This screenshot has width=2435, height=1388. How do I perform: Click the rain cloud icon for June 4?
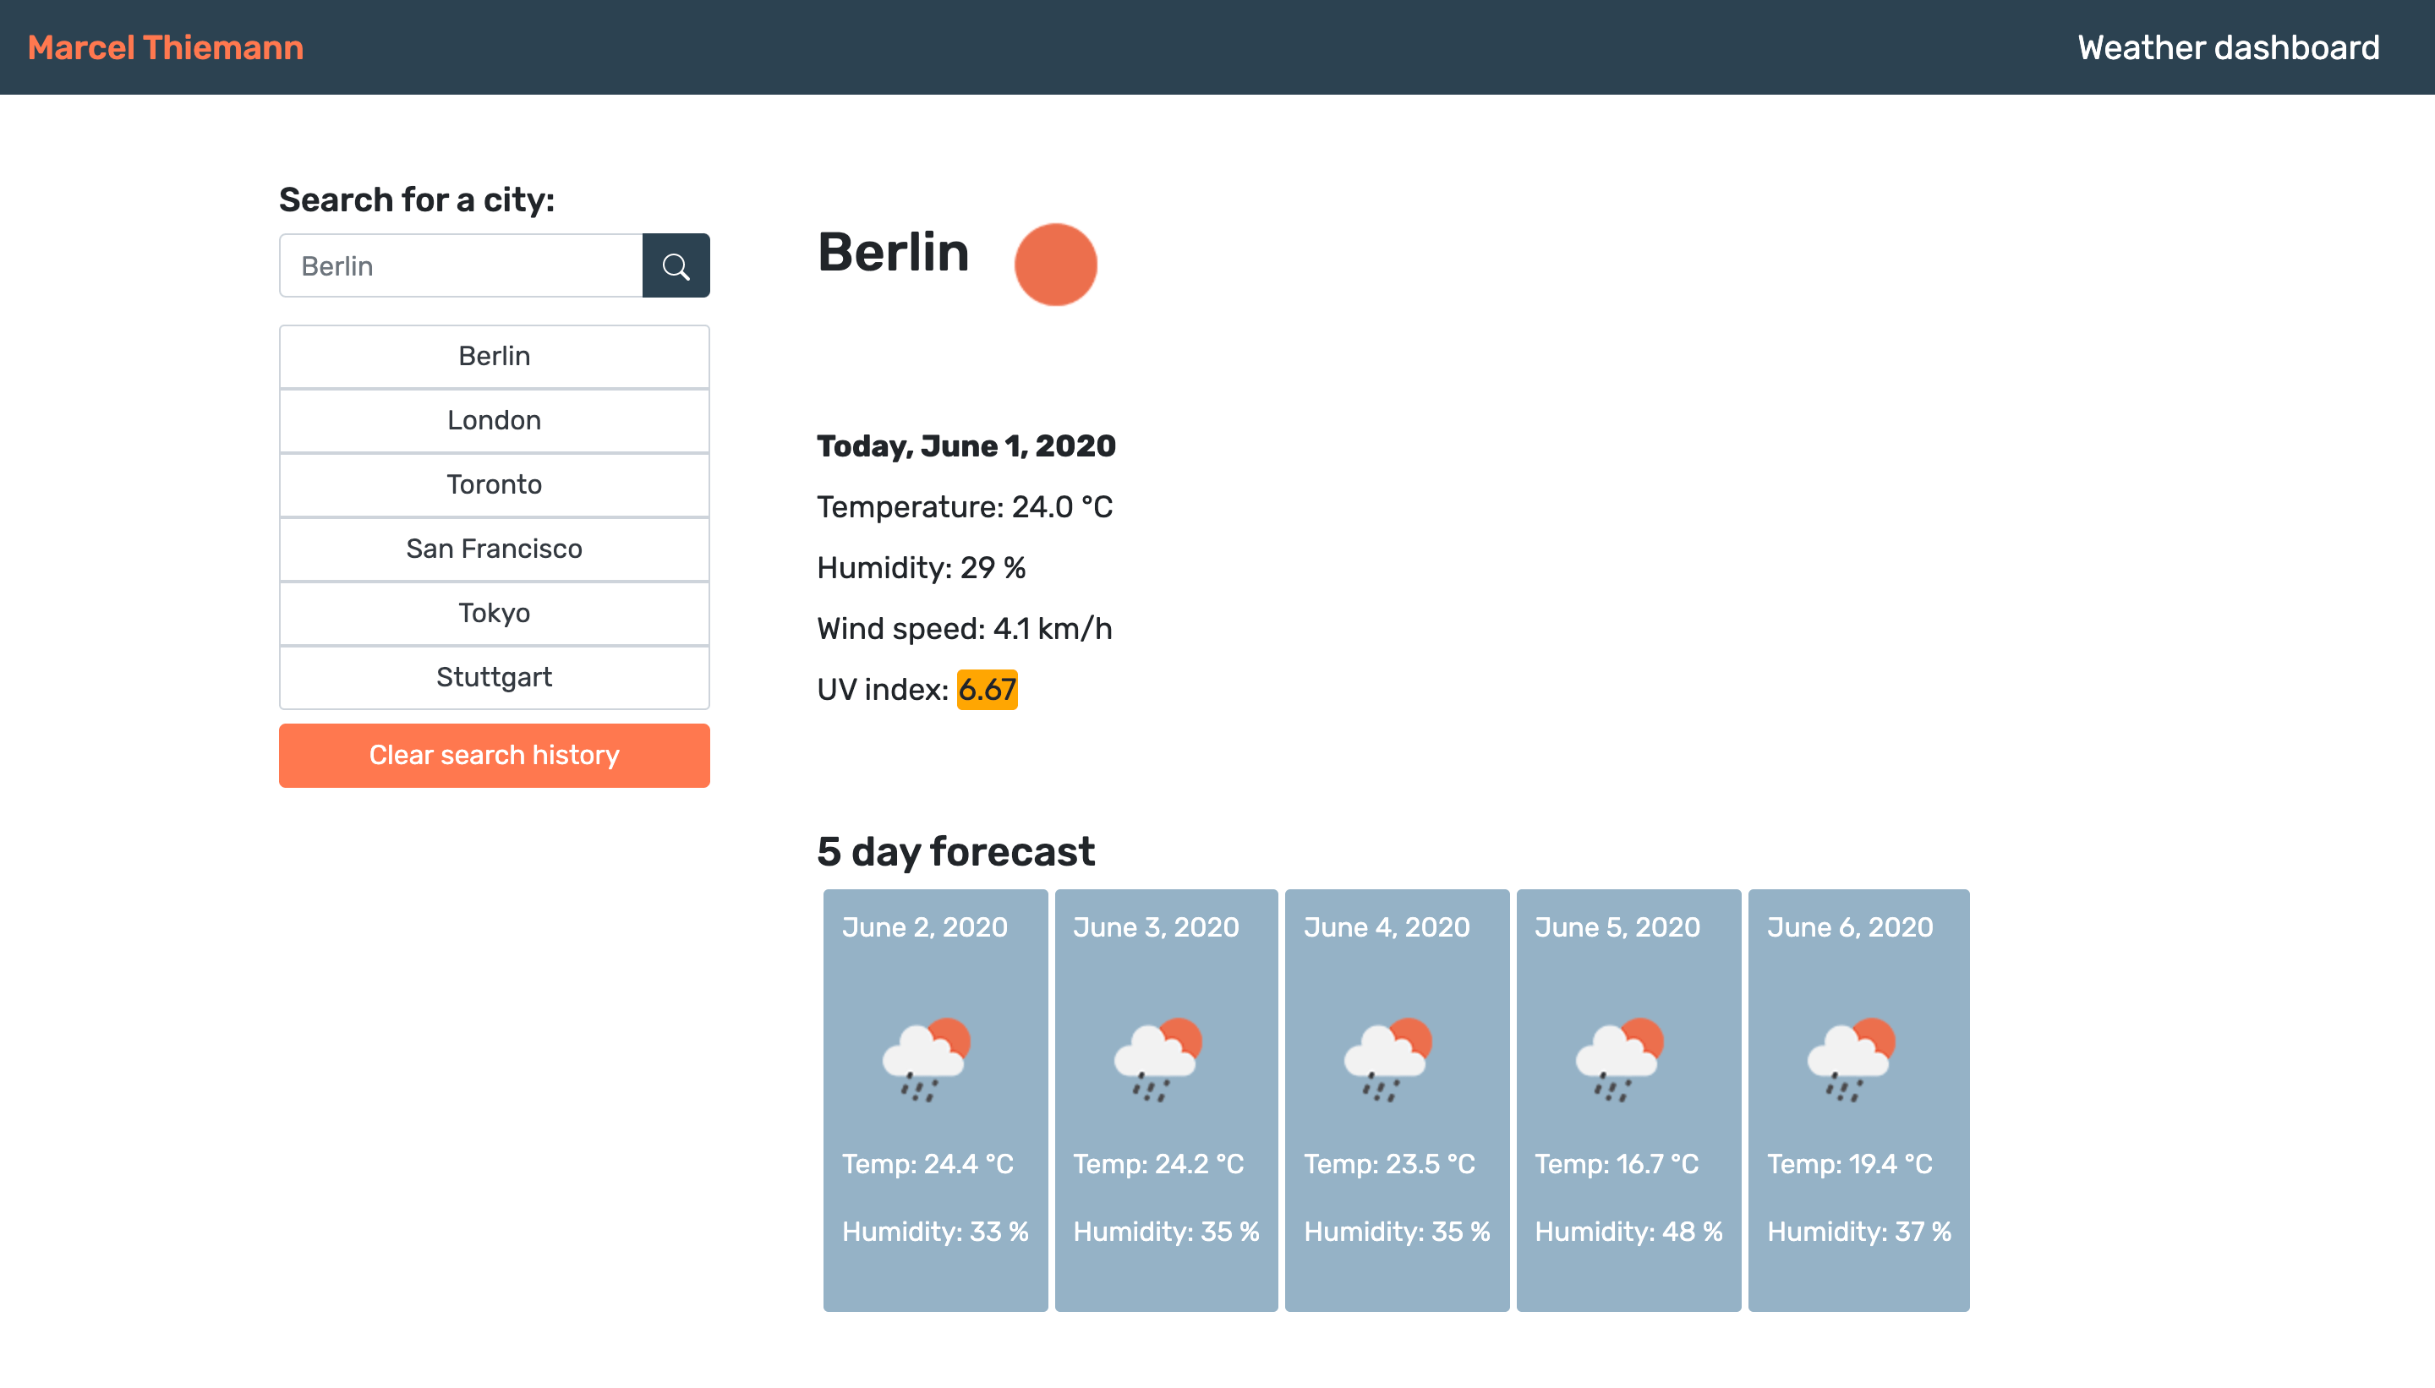tap(1388, 1059)
